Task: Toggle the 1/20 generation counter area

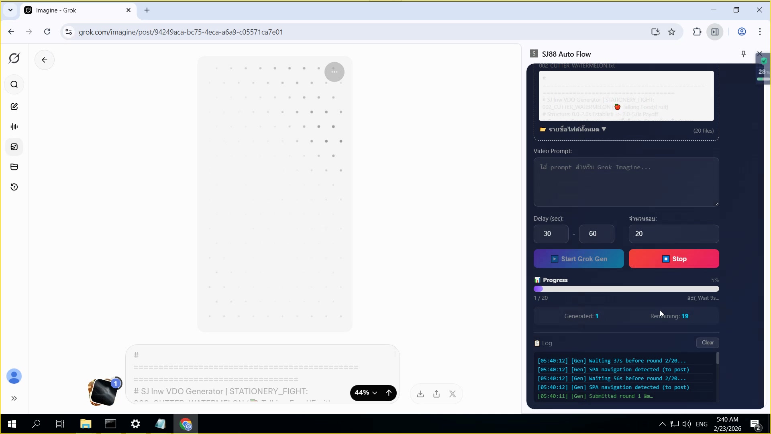Action: coord(541,298)
